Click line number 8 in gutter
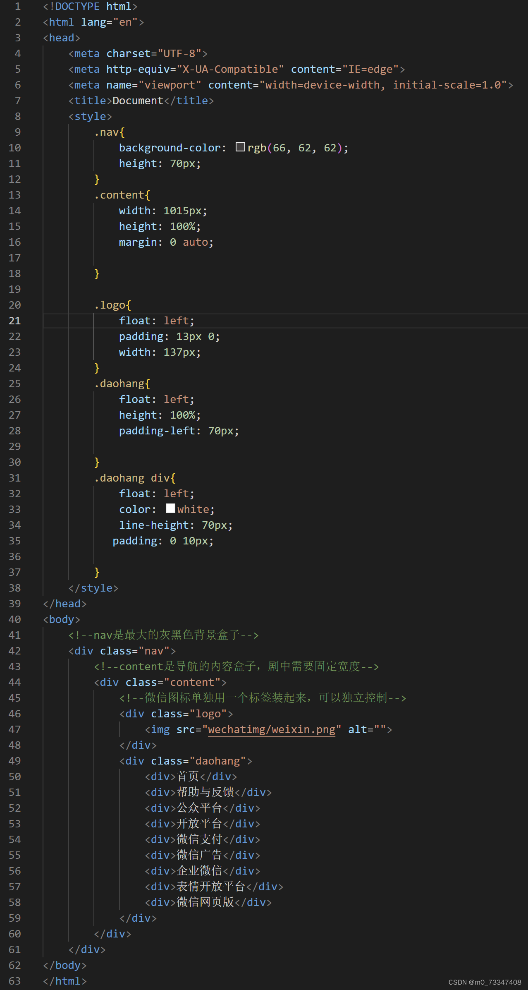Screen dimensions: 528x990 click(x=17, y=116)
